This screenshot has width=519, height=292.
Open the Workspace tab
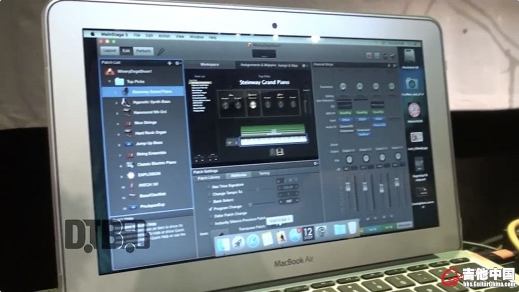[209, 64]
